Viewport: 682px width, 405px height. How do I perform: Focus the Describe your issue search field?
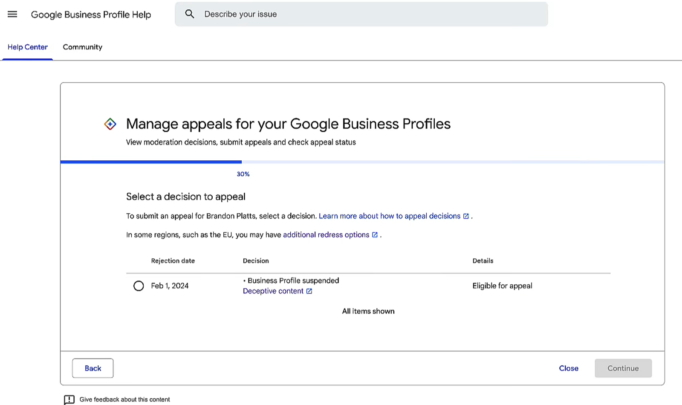[x=361, y=14]
